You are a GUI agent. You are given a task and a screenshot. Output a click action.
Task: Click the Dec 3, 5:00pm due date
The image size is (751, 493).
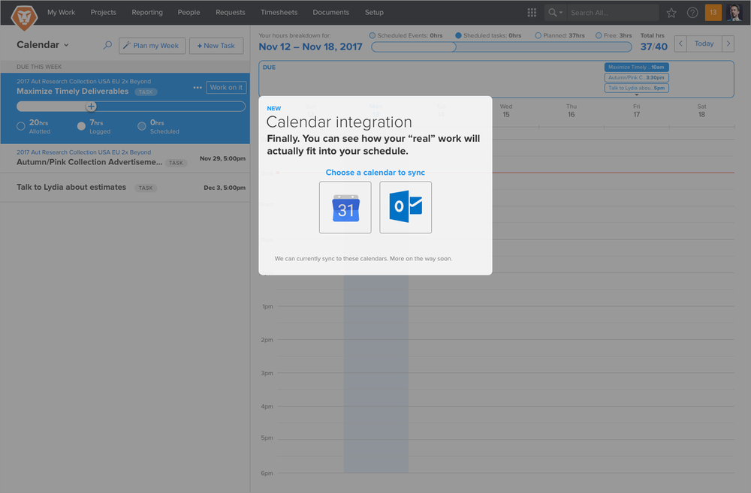click(x=225, y=188)
